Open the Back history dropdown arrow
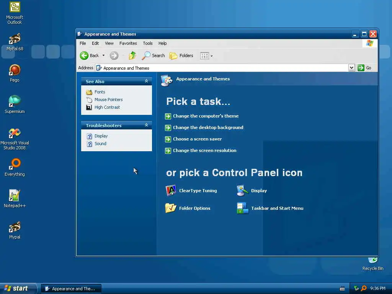Screen dimensions: 392x294 pyautogui.click(x=103, y=56)
